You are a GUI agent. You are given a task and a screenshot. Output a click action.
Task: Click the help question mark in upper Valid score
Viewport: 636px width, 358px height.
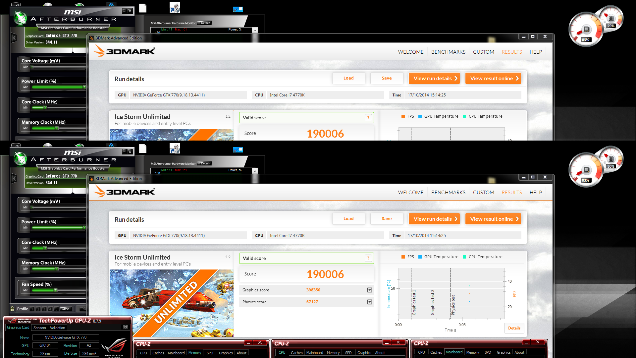(368, 118)
